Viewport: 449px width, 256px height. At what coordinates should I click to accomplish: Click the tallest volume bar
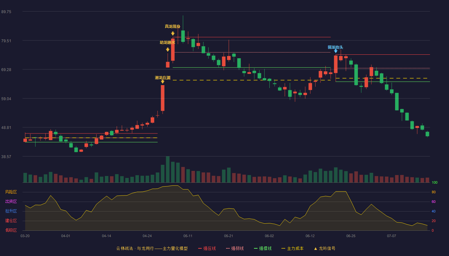[x=168, y=169]
